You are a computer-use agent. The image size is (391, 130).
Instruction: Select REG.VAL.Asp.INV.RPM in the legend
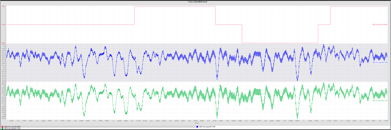12,127
